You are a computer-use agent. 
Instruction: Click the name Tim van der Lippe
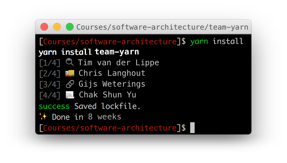coord(118,63)
